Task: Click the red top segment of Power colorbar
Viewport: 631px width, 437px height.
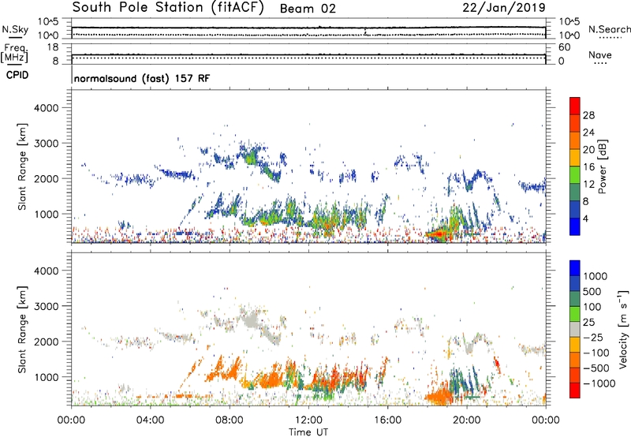Action: point(575,106)
